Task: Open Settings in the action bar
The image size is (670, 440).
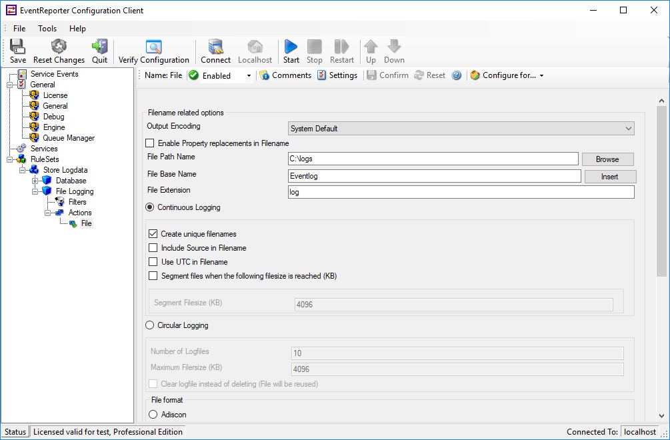Action: (337, 75)
